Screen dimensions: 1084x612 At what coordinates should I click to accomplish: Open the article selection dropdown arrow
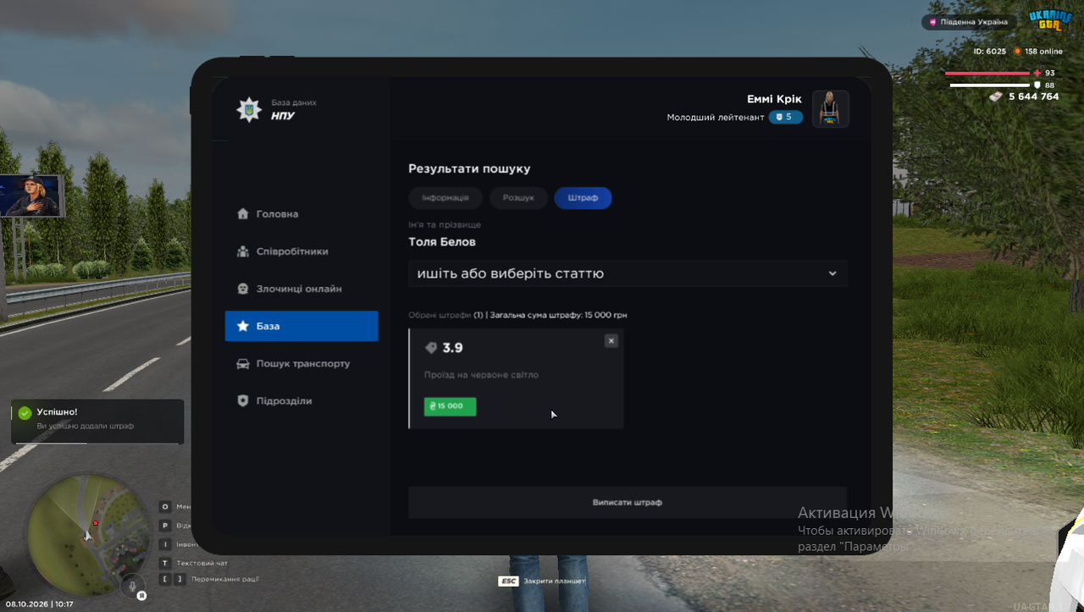click(832, 273)
